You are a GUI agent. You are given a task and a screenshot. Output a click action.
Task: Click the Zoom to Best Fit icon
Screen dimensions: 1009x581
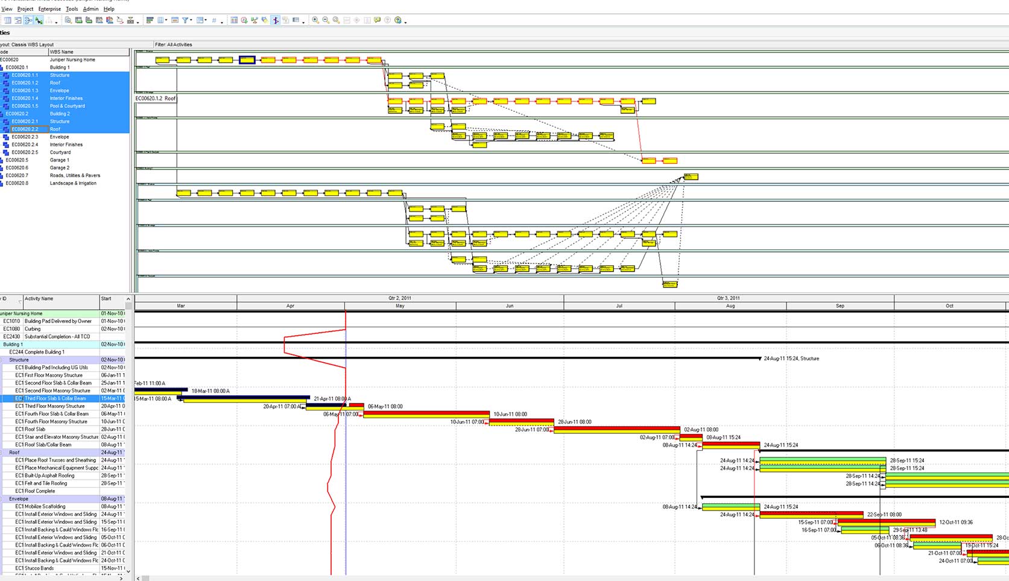336,20
